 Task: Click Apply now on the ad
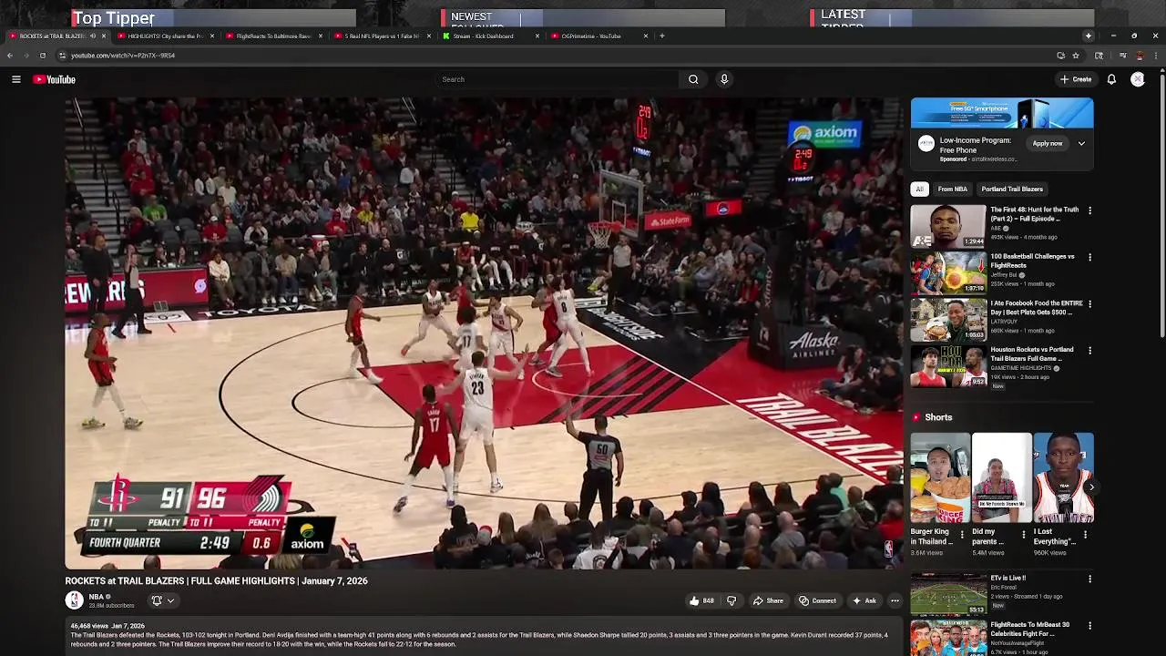pos(1048,144)
